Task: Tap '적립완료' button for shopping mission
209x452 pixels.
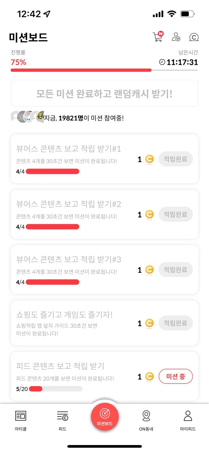Action: (x=176, y=323)
